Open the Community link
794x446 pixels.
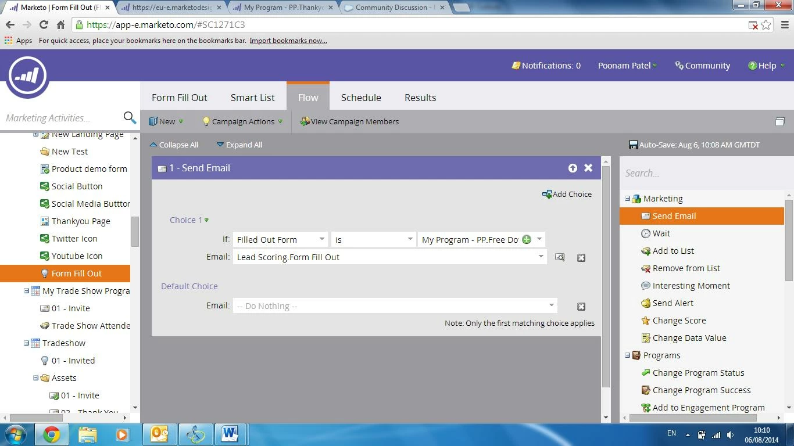tap(702, 66)
